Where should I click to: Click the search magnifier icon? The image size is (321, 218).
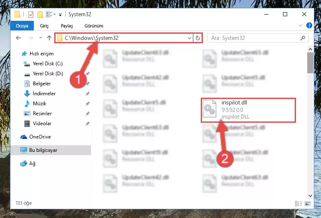click(303, 38)
